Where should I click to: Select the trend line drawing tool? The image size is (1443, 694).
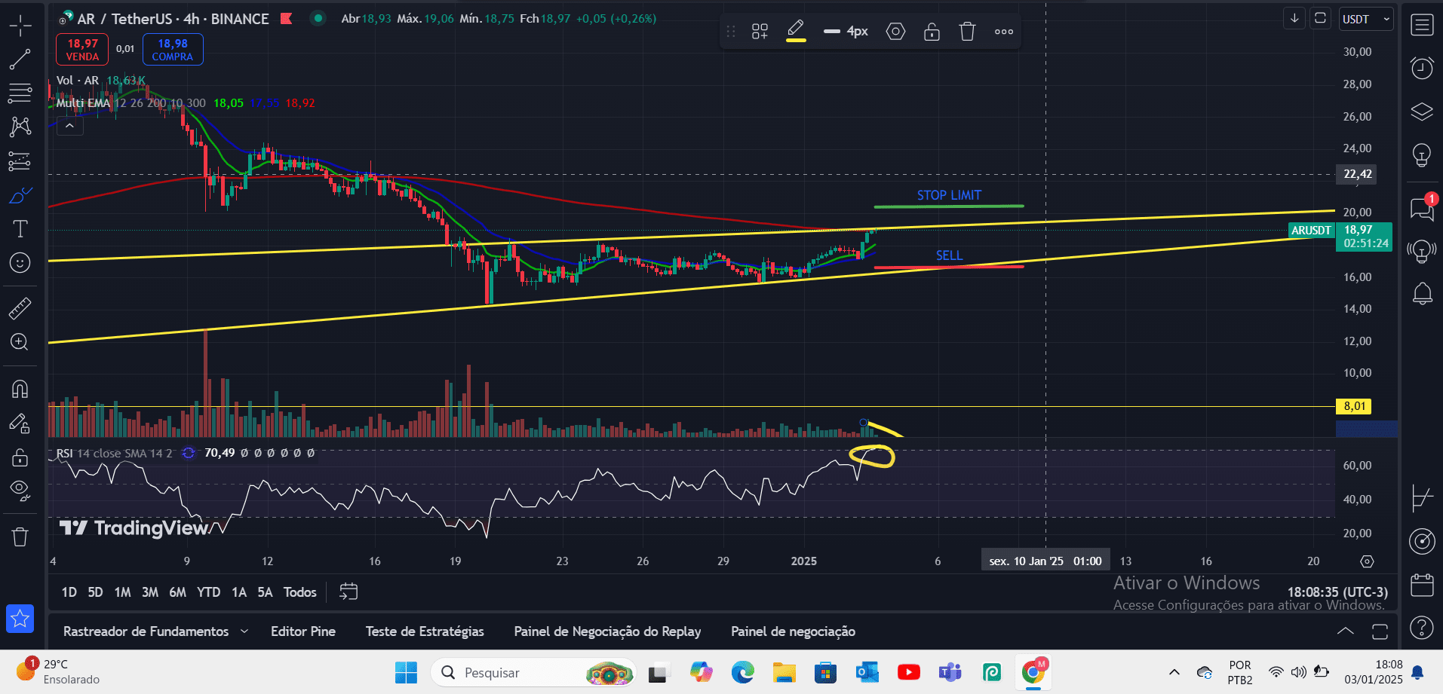pyautogui.click(x=20, y=60)
